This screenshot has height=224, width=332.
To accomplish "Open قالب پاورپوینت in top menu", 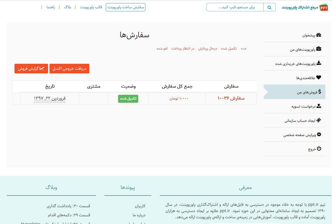I will 91,7.
